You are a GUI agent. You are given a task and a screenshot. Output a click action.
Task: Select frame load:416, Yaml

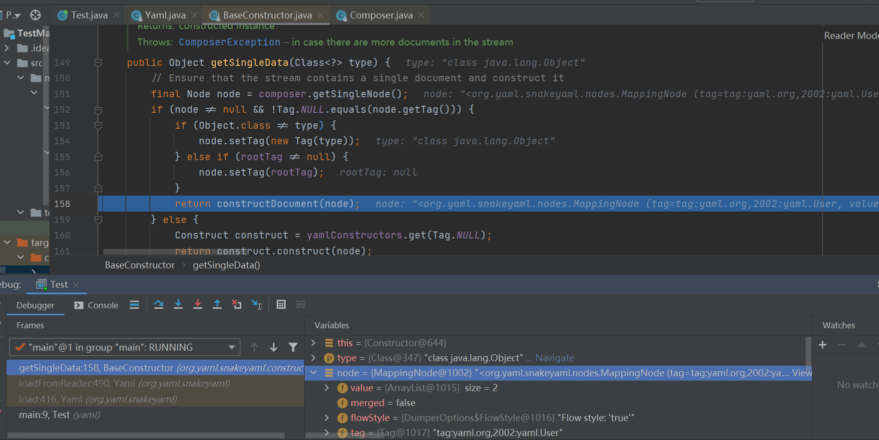pos(155,399)
